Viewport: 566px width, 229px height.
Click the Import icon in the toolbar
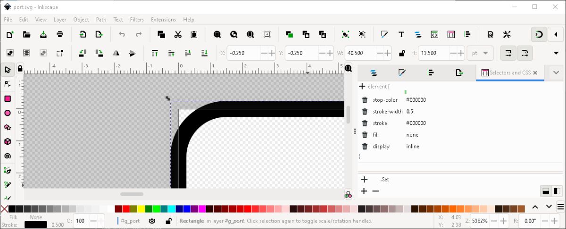83,34
